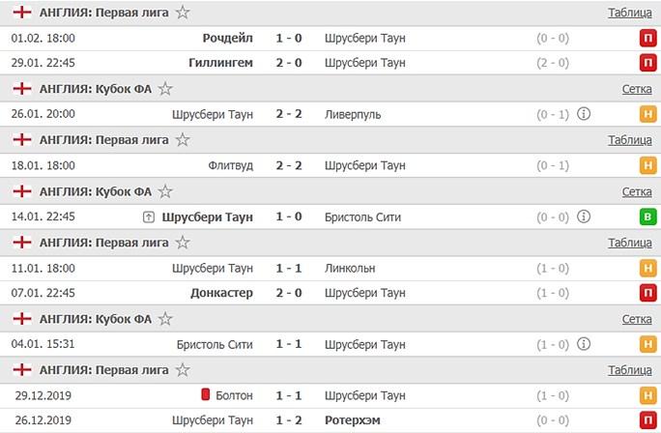Click the red card icon next to Болтон
The width and height of the screenshot is (661, 433).
[205, 395]
